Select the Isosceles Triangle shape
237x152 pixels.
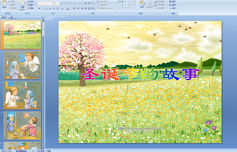click(123, 5)
